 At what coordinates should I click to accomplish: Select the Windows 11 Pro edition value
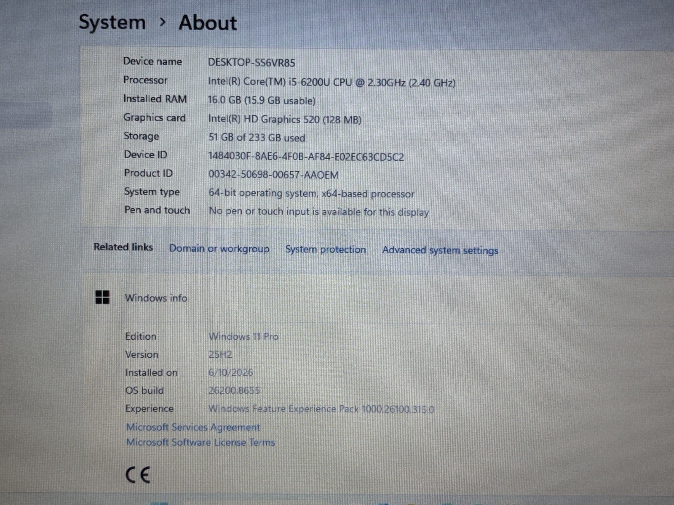click(x=243, y=337)
